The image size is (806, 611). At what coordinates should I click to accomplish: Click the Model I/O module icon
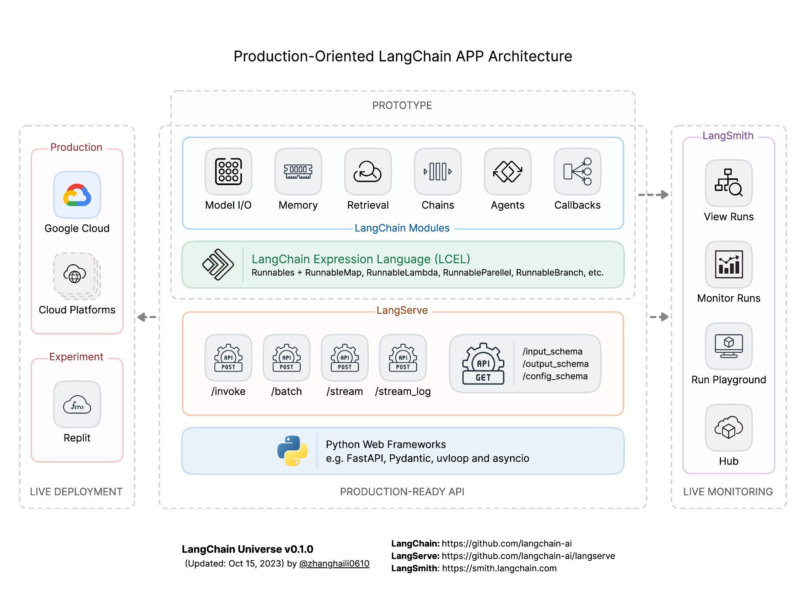(x=228, y=172)
